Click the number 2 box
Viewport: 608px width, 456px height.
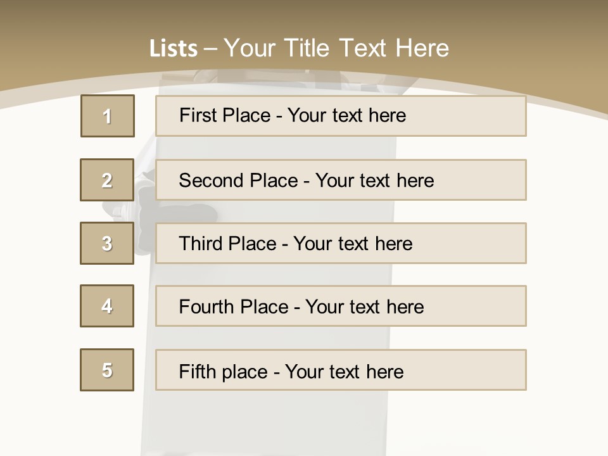click(x=107, y=180)
